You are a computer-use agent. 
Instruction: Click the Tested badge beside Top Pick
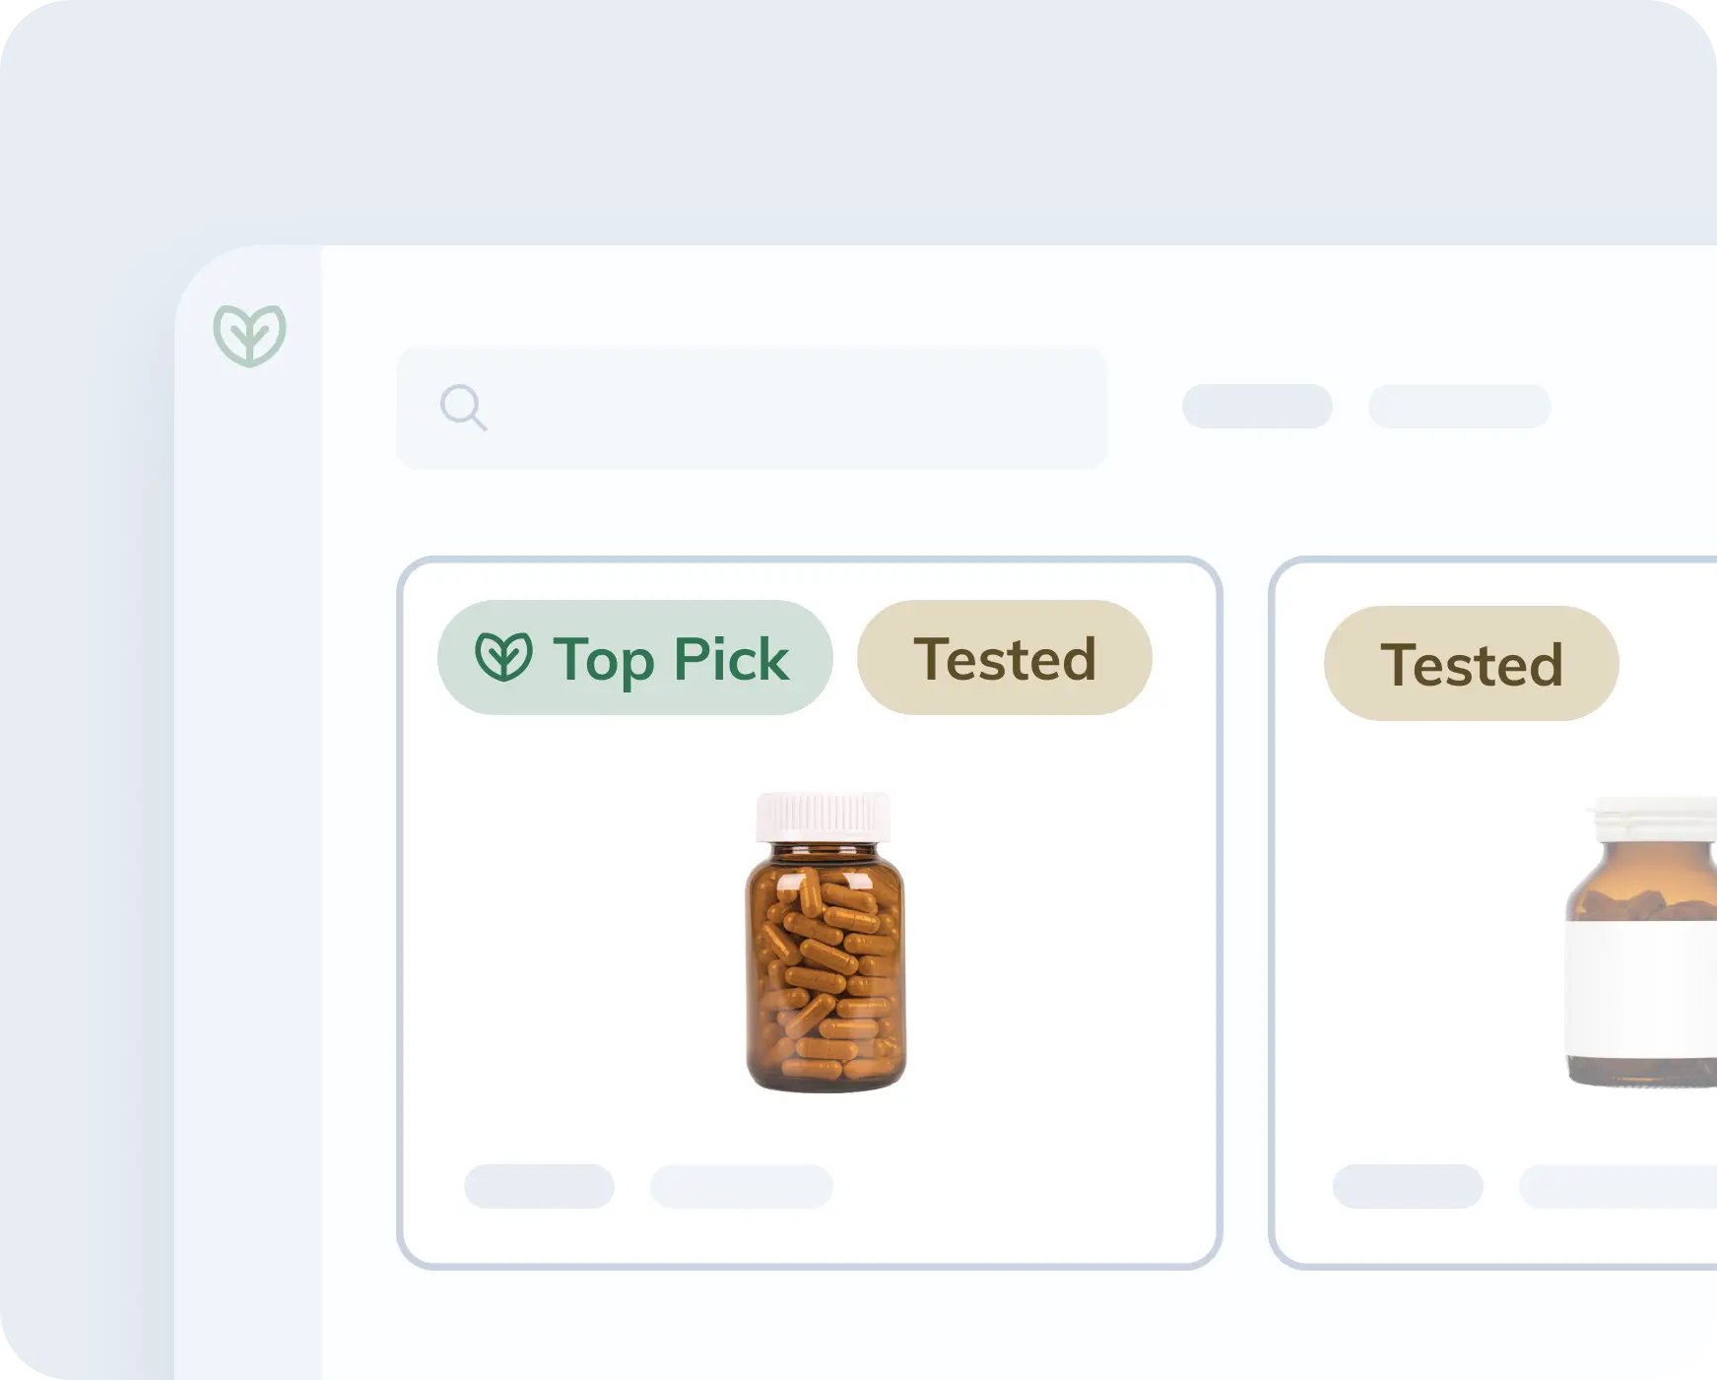point(1004,658)
